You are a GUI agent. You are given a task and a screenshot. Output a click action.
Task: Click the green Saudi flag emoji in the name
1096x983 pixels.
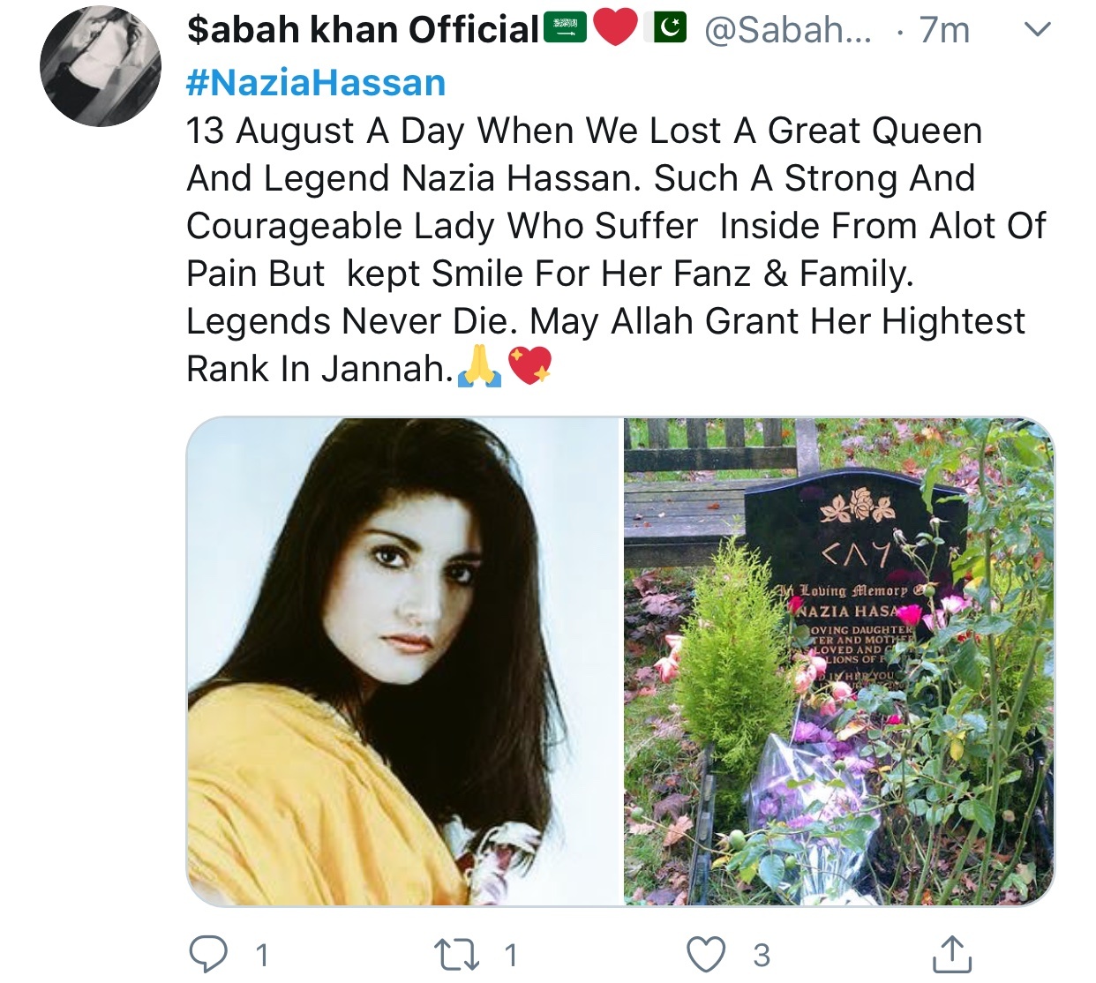point(565,29)
